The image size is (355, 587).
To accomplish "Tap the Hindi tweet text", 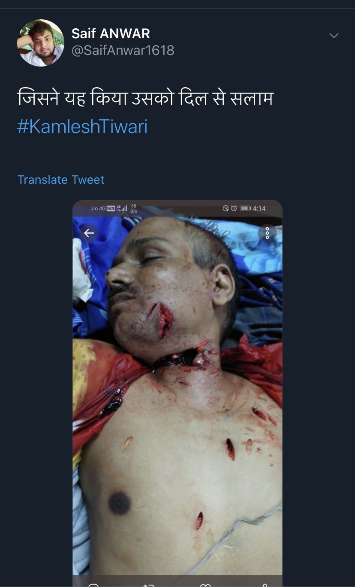I will tap(145, 99).
